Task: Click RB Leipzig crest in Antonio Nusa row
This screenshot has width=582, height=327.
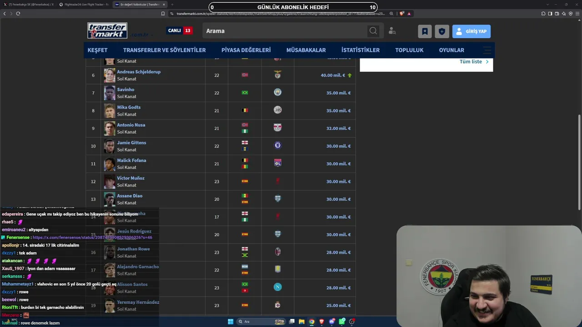Action: (278, 128)
